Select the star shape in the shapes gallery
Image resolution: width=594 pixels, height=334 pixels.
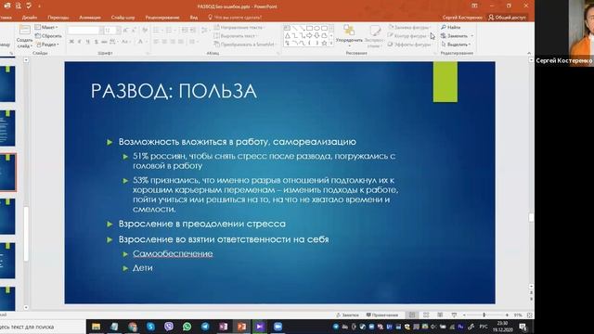pyautogui.click(x=324, y=44)
